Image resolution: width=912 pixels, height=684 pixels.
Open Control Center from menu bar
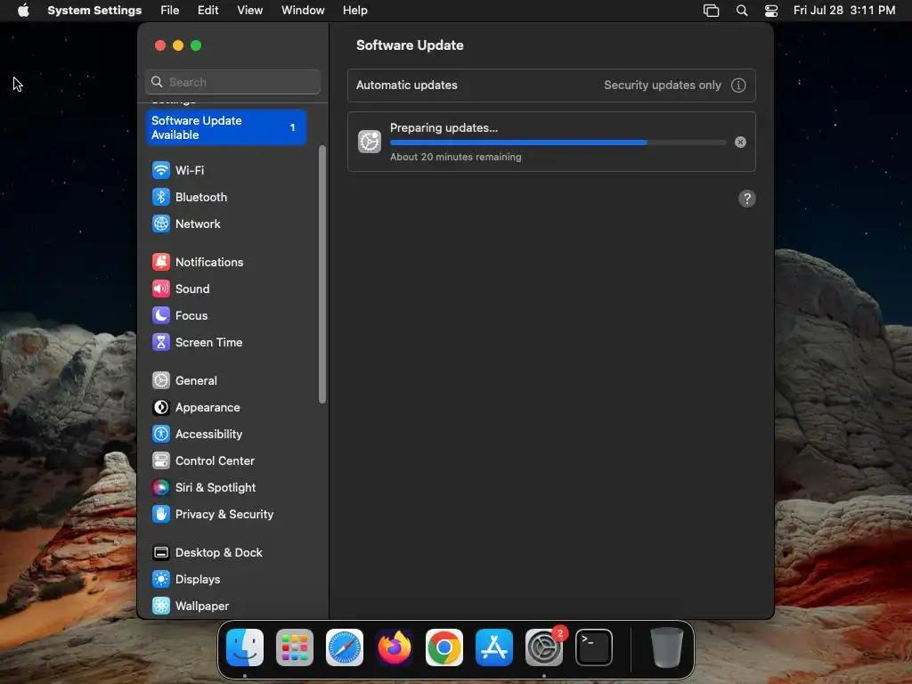coord(771,11)
